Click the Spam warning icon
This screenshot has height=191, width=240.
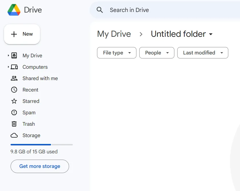pos(14,113)
